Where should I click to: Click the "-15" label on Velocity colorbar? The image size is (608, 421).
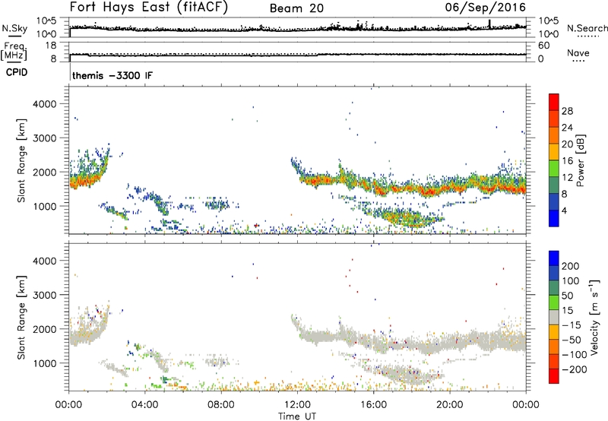click(572, 325)
